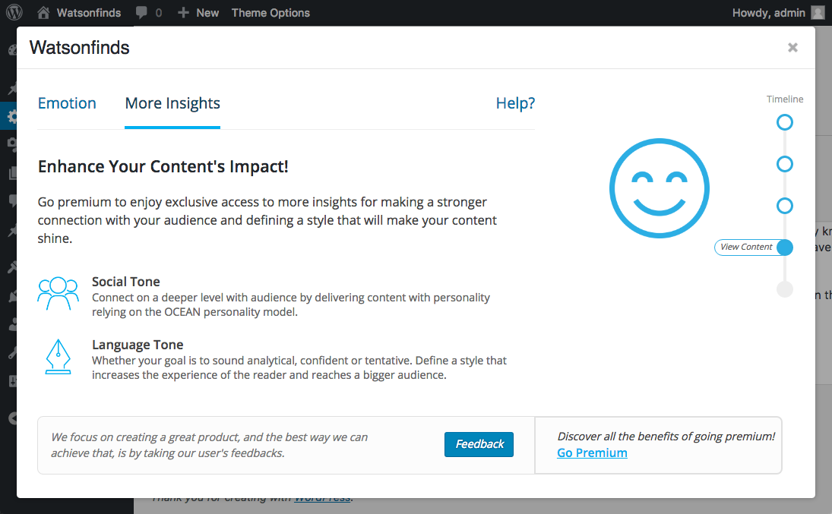The width and height of the screenshot is (832, 514).
Task: Open the Howdy, admin account menu
Action: click(x=769, y=13)
